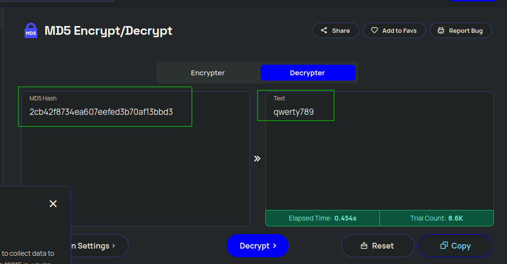Click the heart icon to add to favs
Image resolution: width=507 pixels, height=264 pixels.
[374, 30]
